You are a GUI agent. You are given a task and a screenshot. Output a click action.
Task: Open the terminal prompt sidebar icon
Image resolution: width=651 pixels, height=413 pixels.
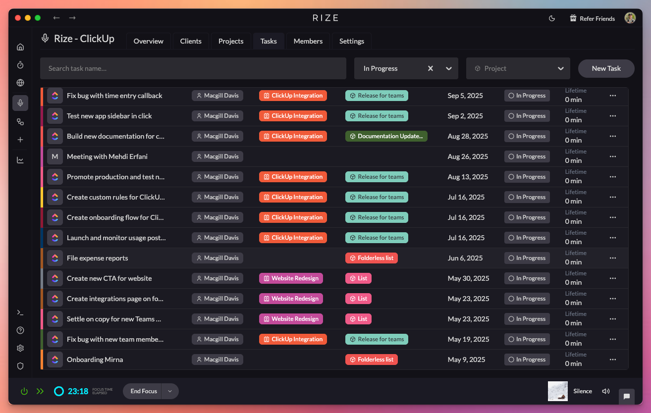(20, 312)
